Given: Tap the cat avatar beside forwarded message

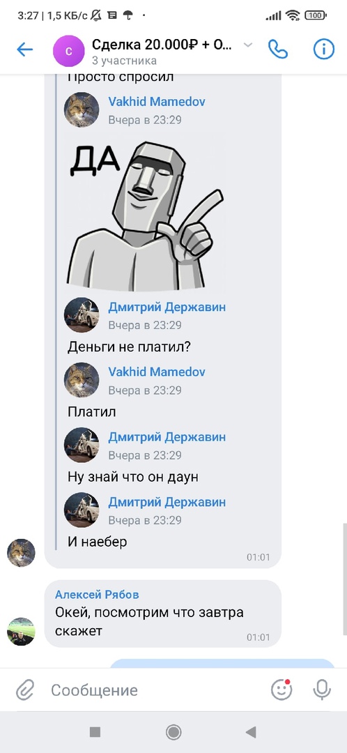Looking at the screenshot, I should tap(21, 553).
